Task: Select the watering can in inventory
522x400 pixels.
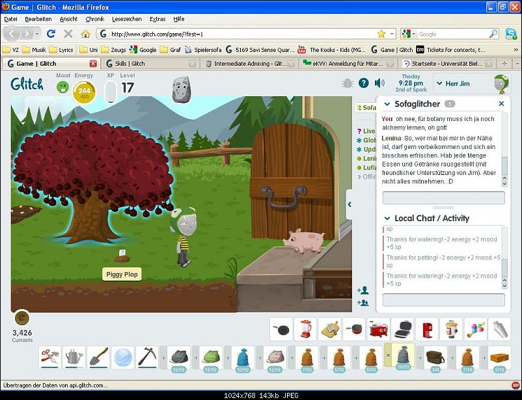Action: [74, 356]
